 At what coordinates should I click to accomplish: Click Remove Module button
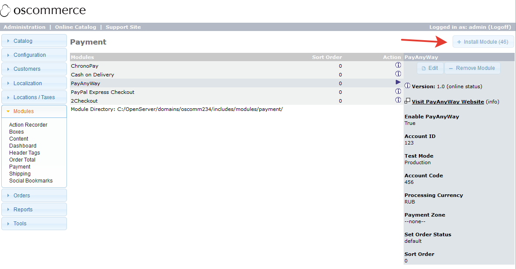coord(472,68)
